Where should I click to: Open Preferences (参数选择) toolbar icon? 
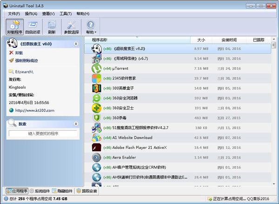pos(71,27)
